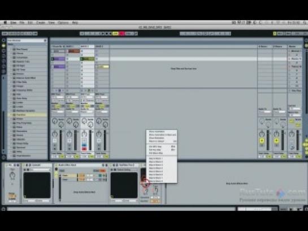308x231 pixels.
Task: Toggle the yellow track activator on return A
Action: (x=262, y=140)
